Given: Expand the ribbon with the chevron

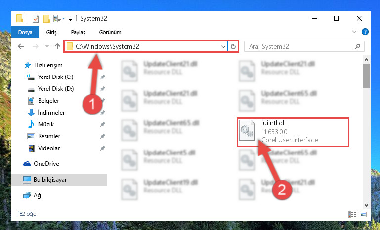Looking at the screenshot, I should tap(354, 32).
